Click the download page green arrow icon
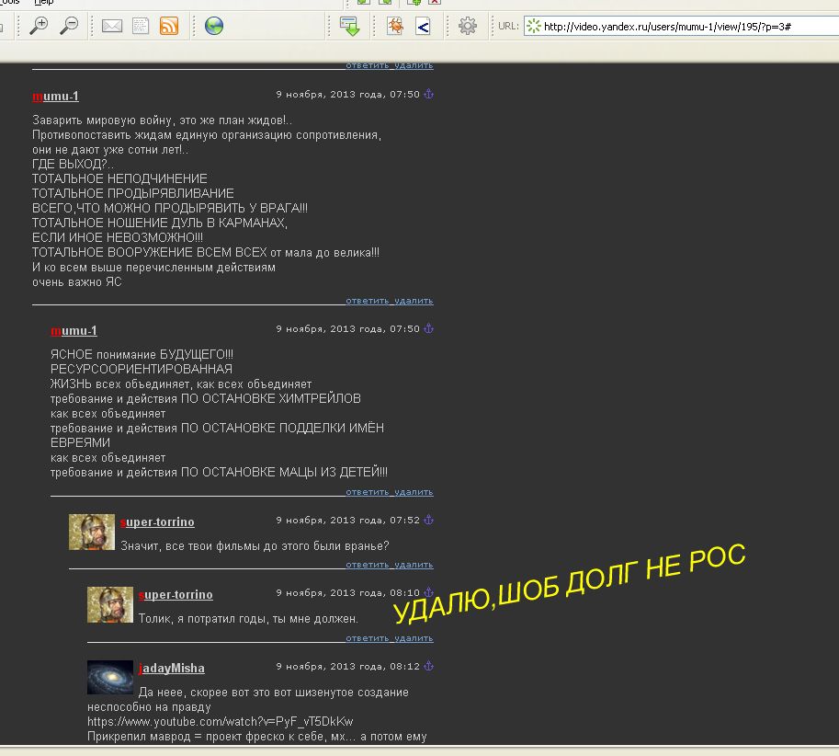Screen dimensions: 839x756 click(x=350, y=27)
